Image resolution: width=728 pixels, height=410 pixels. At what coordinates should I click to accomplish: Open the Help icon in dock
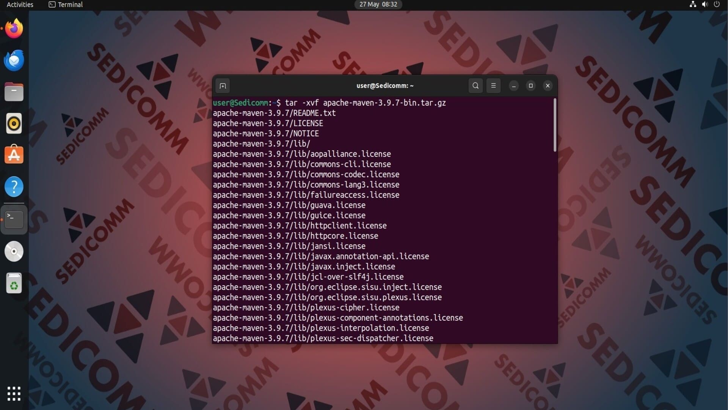(14, 187)
